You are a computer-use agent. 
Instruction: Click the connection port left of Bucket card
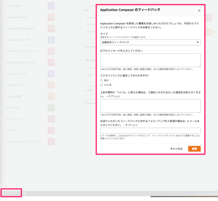83,45
